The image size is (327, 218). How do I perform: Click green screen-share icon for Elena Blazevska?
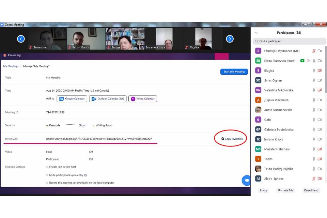point(302,61)
